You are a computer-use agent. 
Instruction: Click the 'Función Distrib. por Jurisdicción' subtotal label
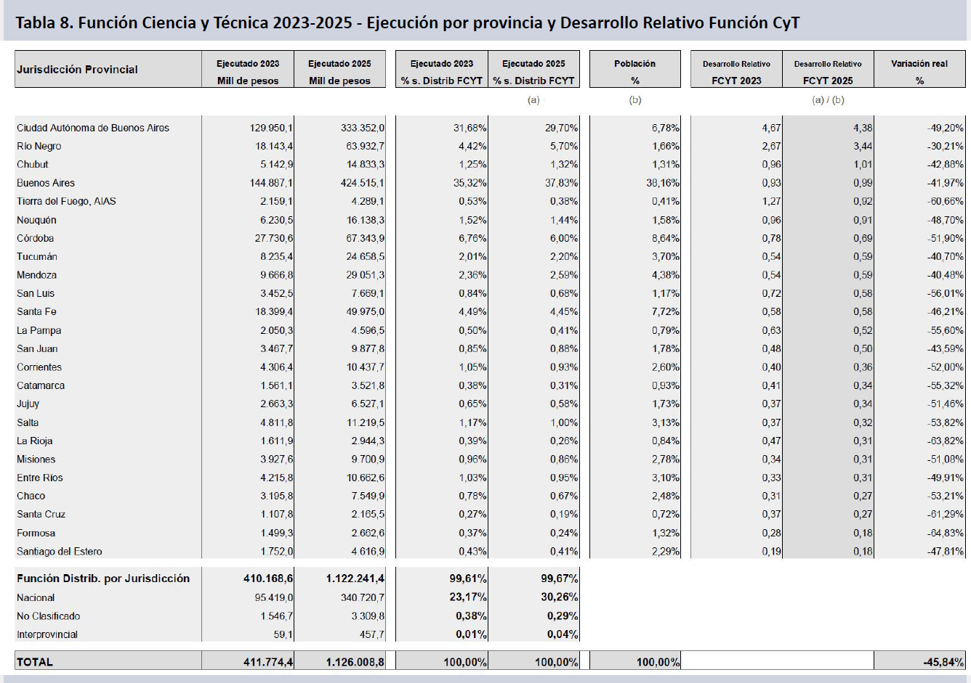(103, 578)
